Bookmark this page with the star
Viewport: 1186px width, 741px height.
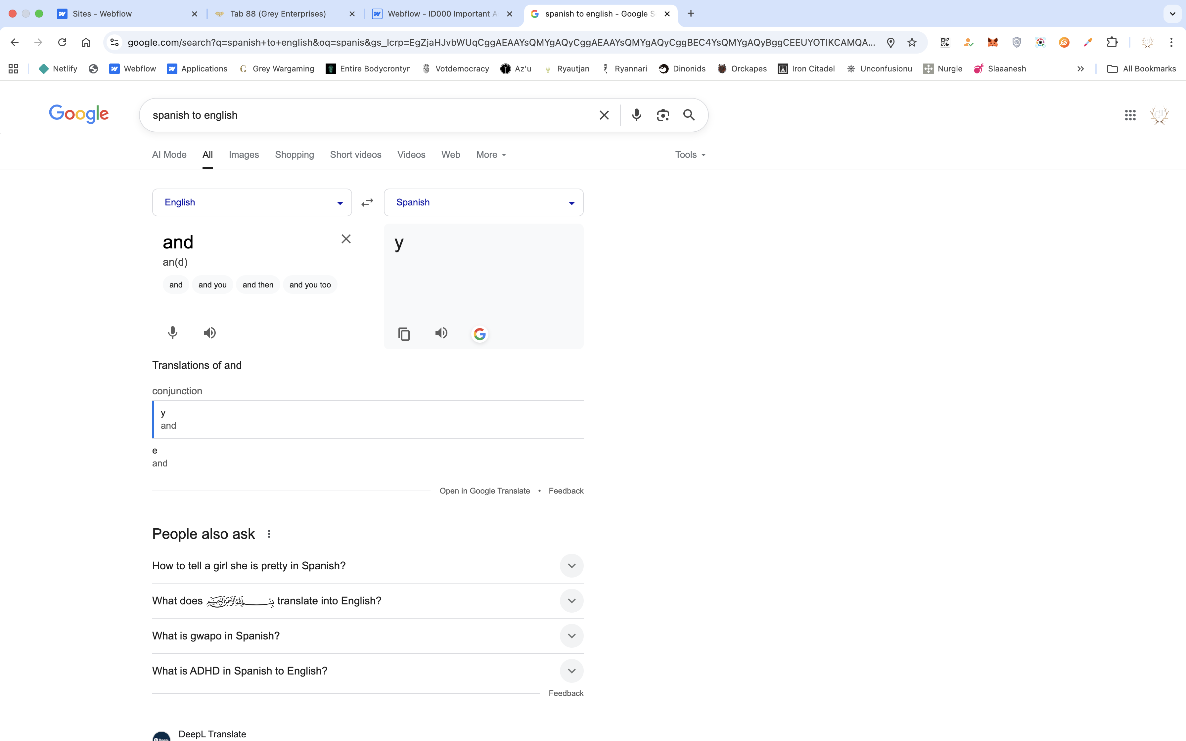912,42
